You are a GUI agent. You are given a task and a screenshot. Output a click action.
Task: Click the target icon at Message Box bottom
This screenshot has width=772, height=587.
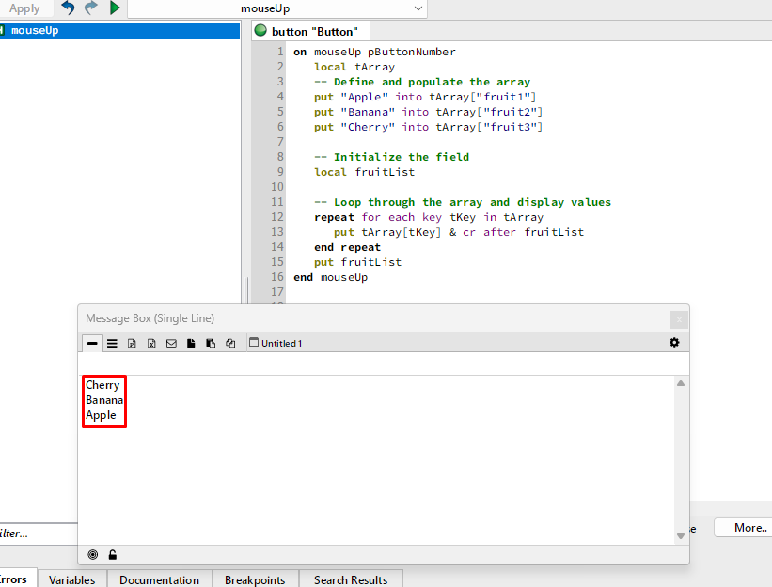pos(93,555)
